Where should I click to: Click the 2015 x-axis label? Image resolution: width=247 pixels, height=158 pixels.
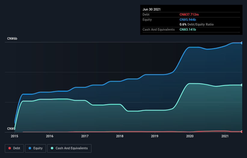[x=14, y=136]
